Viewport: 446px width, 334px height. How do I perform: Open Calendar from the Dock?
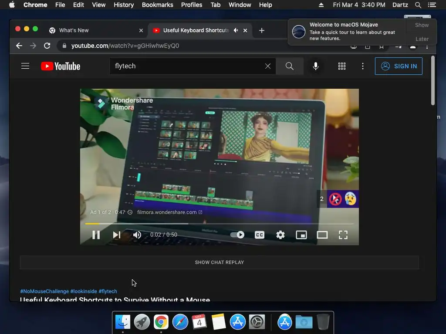[199, 322]
